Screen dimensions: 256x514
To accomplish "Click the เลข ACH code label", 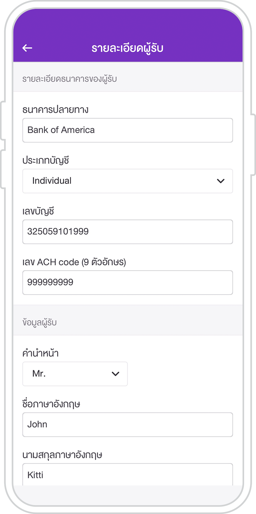I will [74, 262].
